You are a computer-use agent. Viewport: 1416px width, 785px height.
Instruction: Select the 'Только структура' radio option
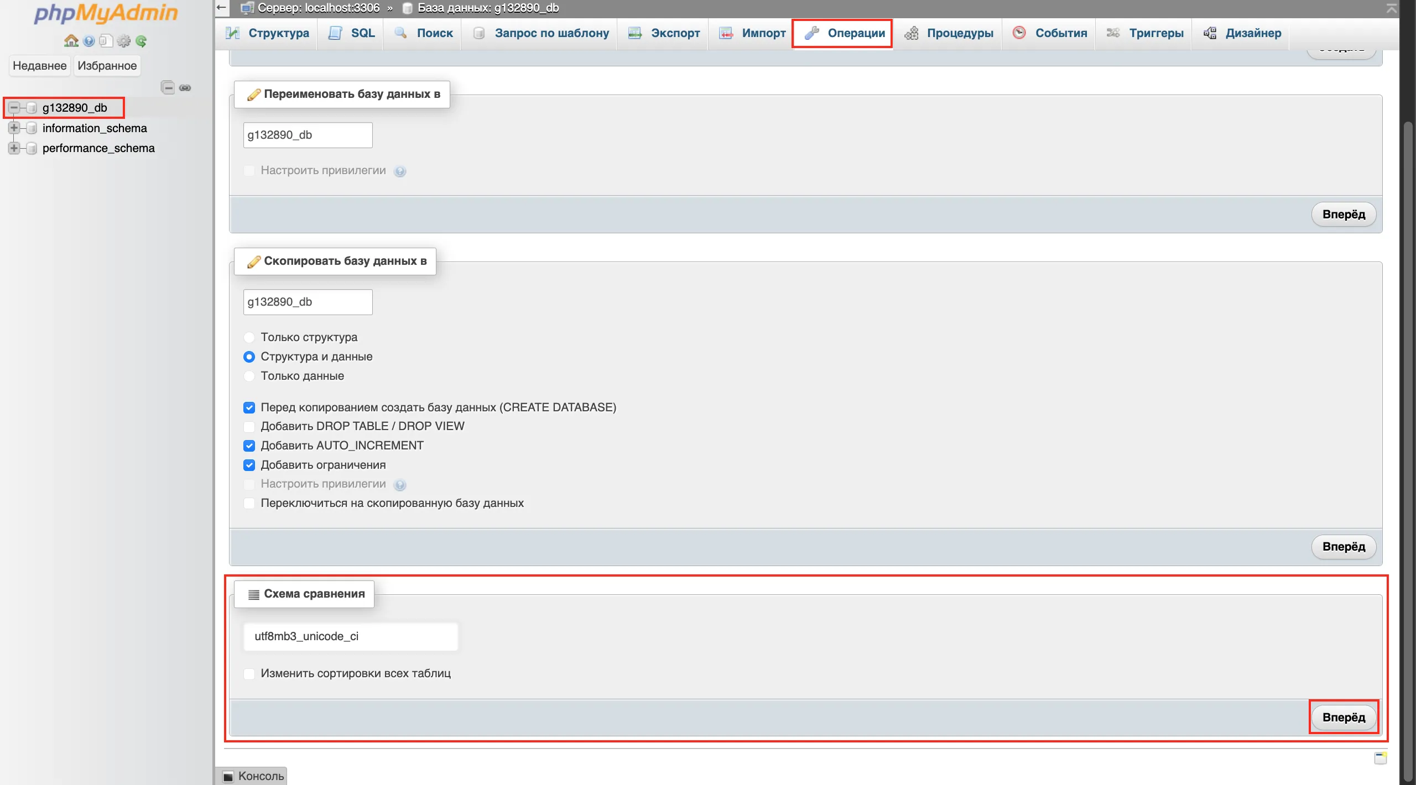249,337
